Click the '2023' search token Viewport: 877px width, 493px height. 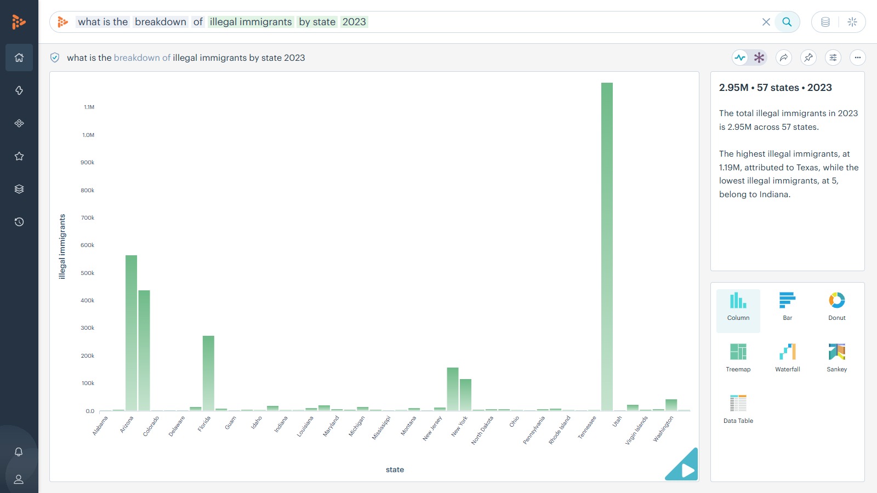pyautogui.click(x=354, y=22)
